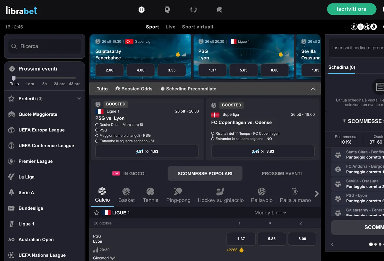Set time filter to 48 ore

point(75,84)
